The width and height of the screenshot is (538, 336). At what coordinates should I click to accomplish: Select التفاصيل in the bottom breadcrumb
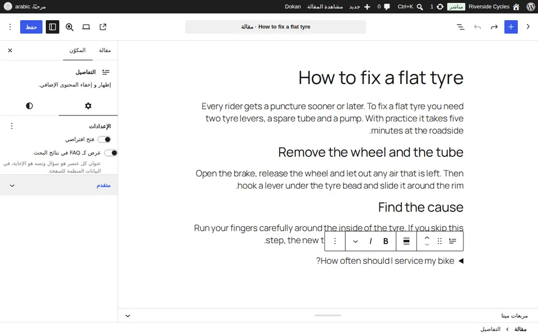tap(490, 329)
